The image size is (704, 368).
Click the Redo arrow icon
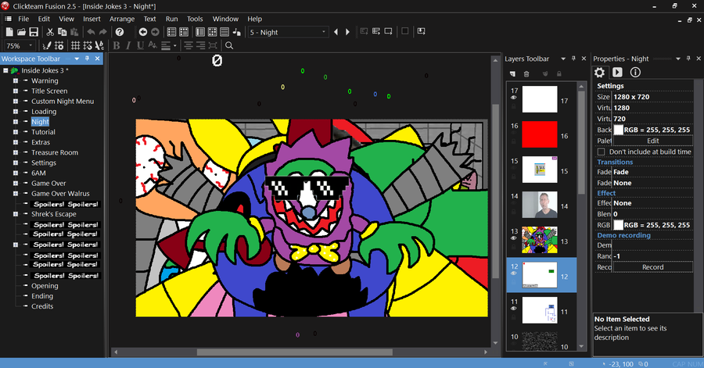click(x=102, y=32)
